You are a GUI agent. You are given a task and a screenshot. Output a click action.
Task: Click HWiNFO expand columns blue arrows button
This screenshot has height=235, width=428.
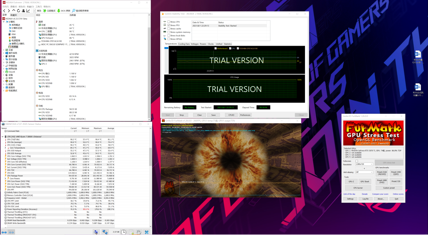4,232
